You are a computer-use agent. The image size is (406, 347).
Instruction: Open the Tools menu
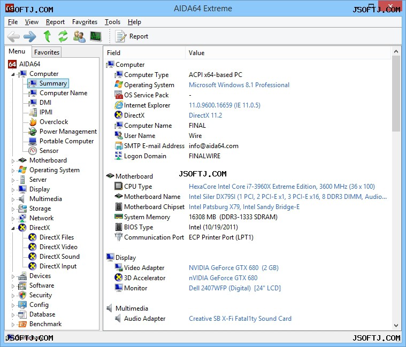click(112, 22)
